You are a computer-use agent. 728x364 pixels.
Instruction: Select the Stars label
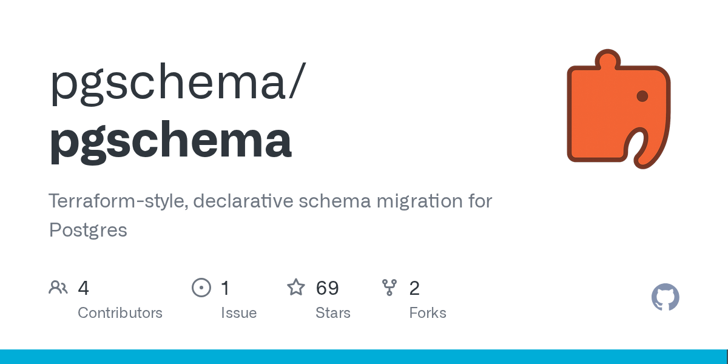pos(333,313)
